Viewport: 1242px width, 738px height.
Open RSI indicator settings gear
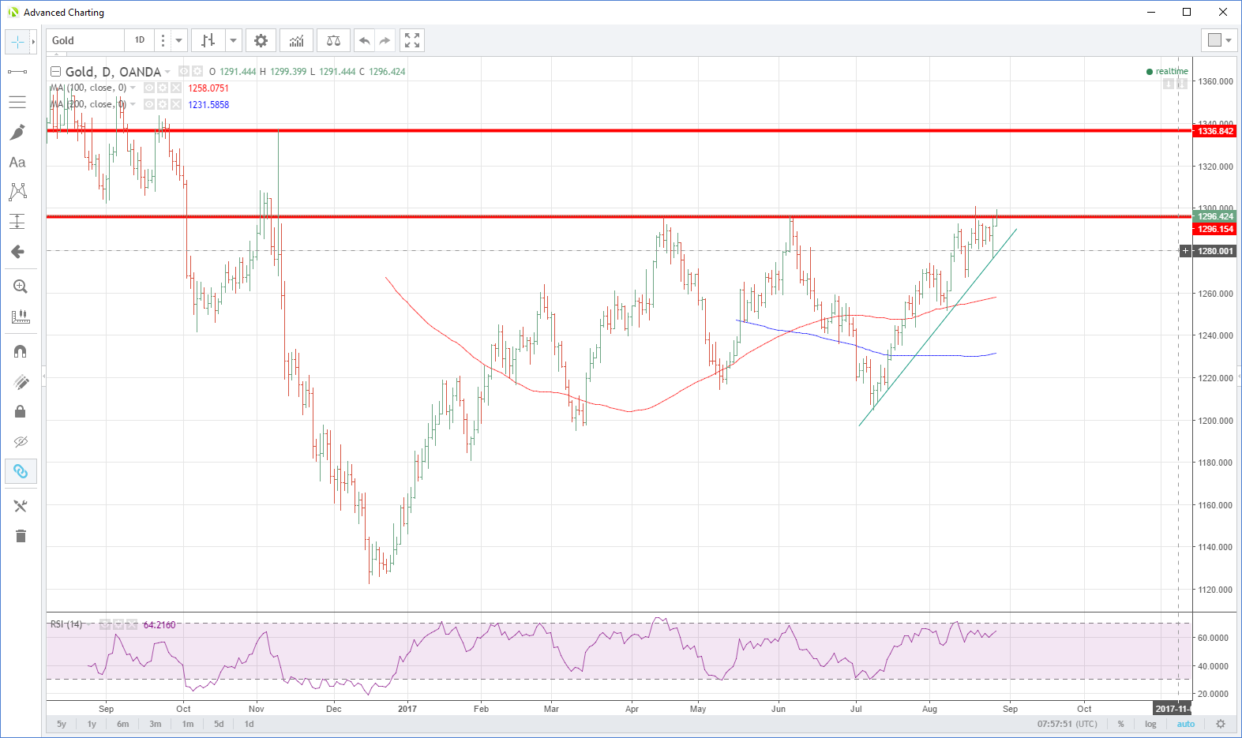coord(118,624)
